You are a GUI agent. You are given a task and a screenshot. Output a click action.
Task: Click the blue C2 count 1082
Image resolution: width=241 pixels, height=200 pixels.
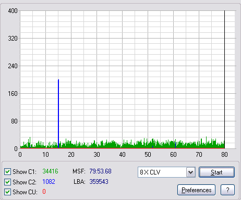coord(49,182)
